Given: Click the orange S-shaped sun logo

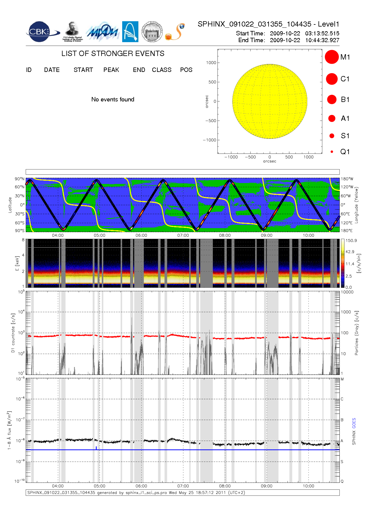Looking at the screenshot, I should pos(175,32).
